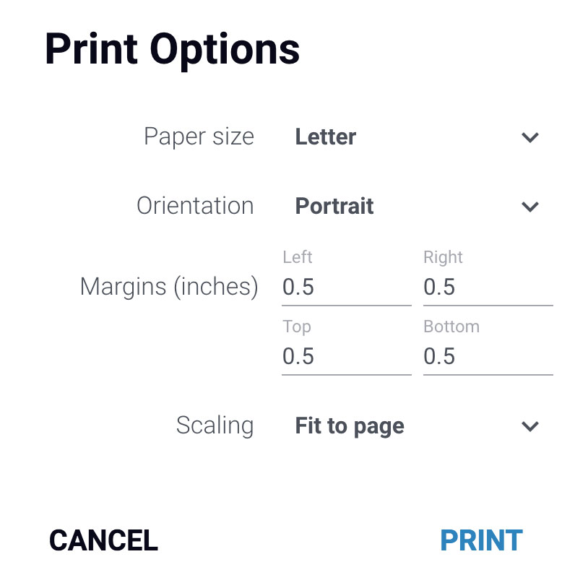Click the Paper size label
Viewport: 588px width, 588px height.
(x=199, y=137)
